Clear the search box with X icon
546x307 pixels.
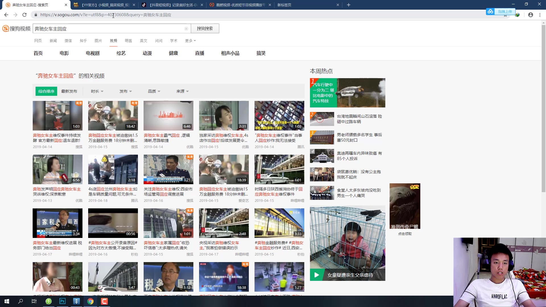tap(186, 29)
